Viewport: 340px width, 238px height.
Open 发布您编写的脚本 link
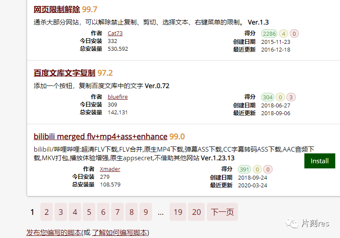(x=54, y=232)
